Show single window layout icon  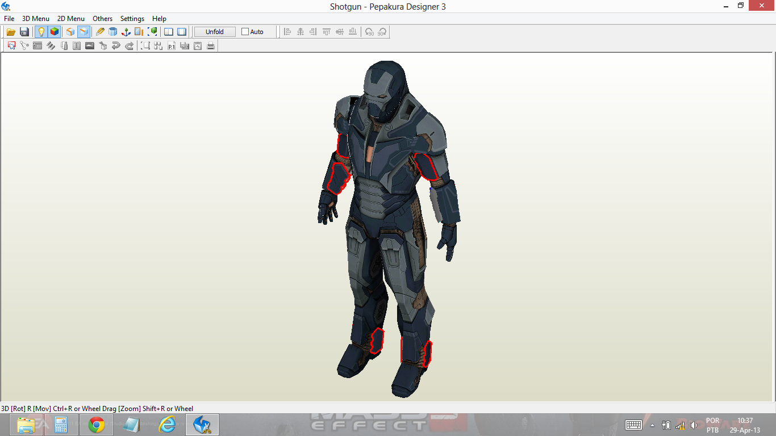click(182, 32)
